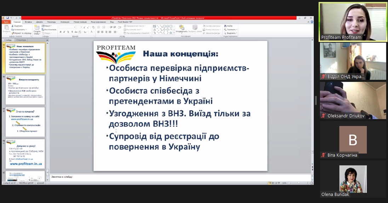This screenshot has height=203, width=388.
Task: Click Oleksandr Driukov participant video tile
Action: click(353, 100)
